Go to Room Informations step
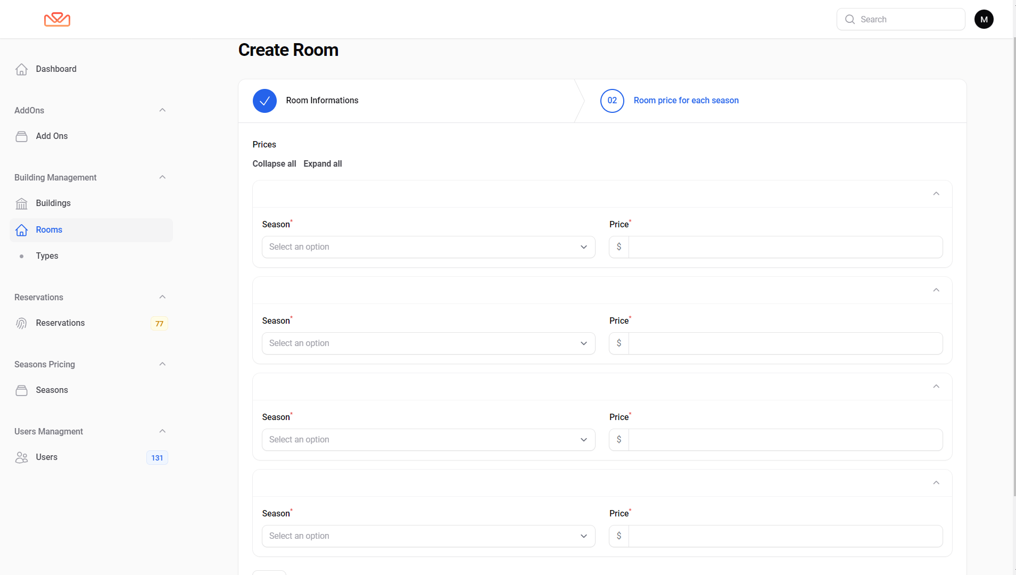This screenshot has width=1016, height=575. (x=321, y=101)
